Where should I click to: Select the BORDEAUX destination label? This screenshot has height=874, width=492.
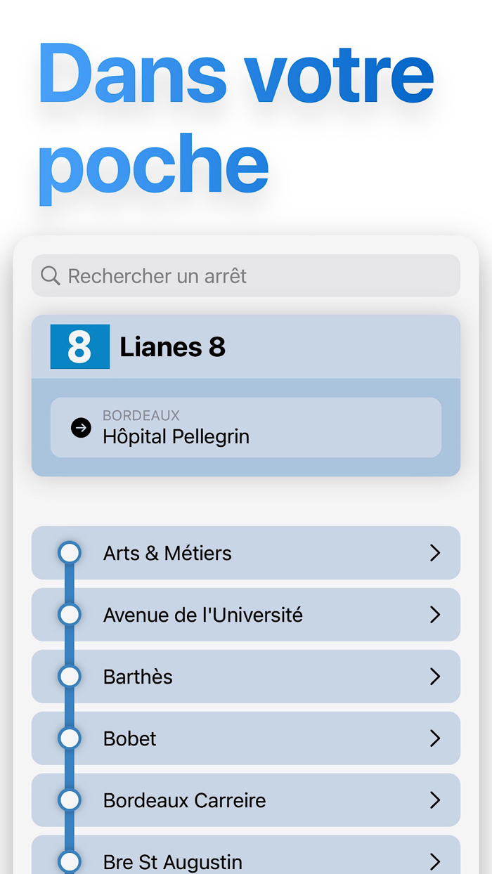(141, 416)
